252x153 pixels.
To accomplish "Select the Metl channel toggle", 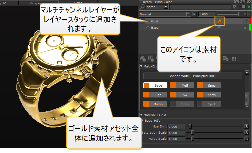I will [x=182, y=86].
